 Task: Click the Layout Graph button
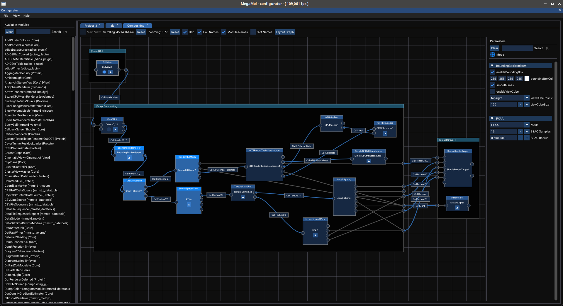point(285,32)
